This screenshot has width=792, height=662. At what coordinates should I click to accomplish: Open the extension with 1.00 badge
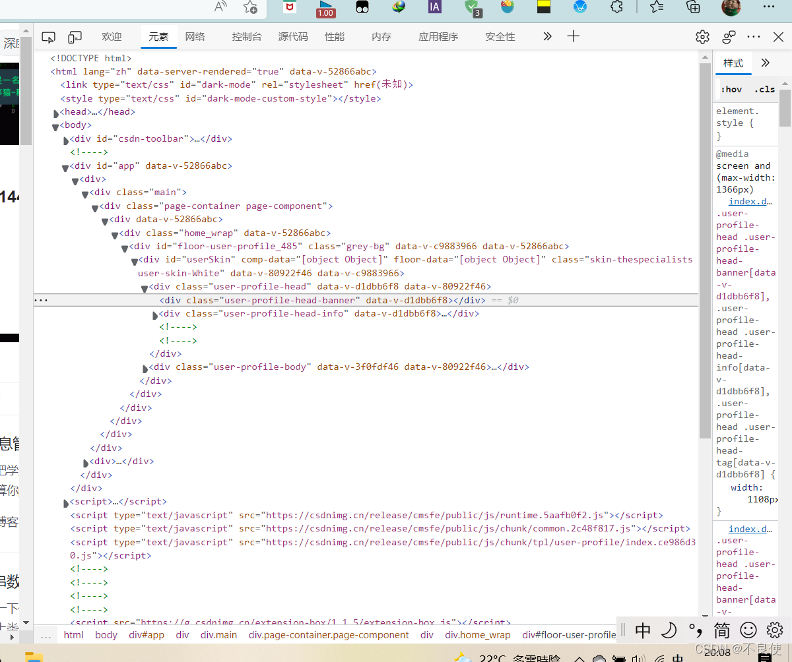[325, 8]
